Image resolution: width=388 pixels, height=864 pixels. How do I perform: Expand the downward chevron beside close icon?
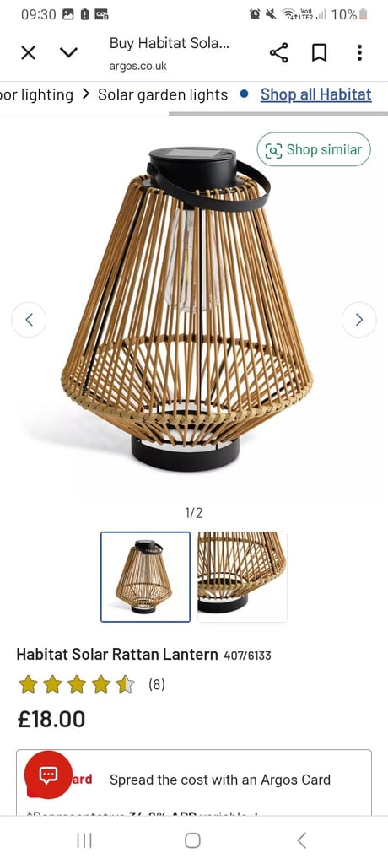pyautogui.click(x=69, y=53)
